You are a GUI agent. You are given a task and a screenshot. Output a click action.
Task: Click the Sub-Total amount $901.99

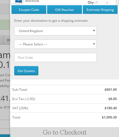point(111,90)
